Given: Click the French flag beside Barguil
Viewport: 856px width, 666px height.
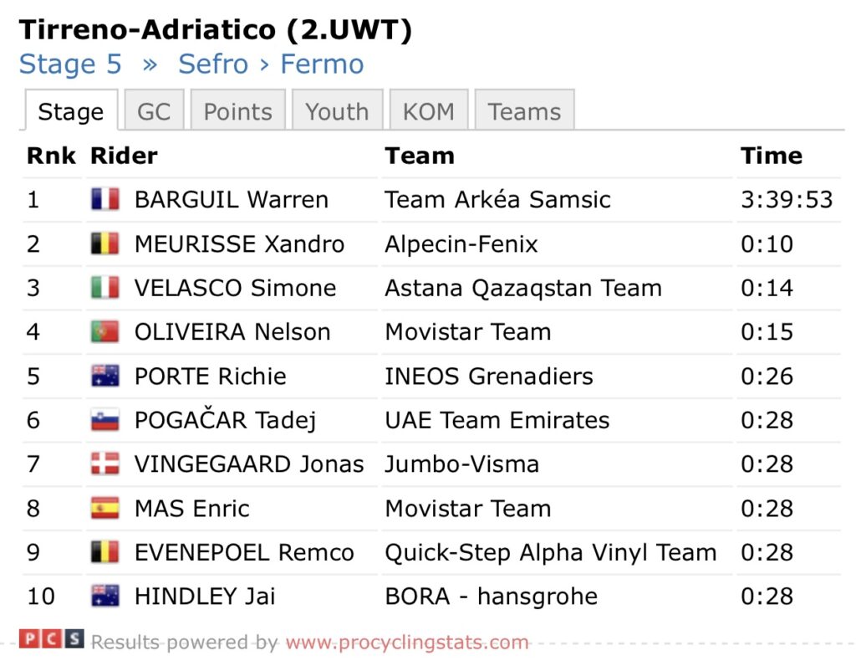Looking at the screenshot, I should 104,200.
